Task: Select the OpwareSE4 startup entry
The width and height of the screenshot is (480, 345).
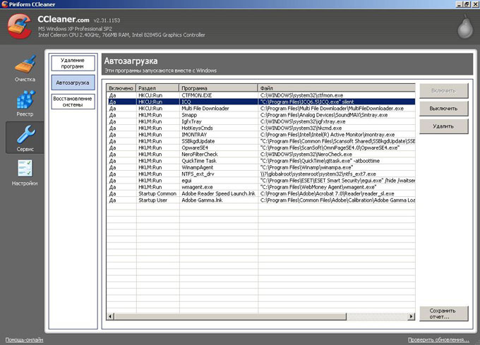Action: click(x=260, y=147)
